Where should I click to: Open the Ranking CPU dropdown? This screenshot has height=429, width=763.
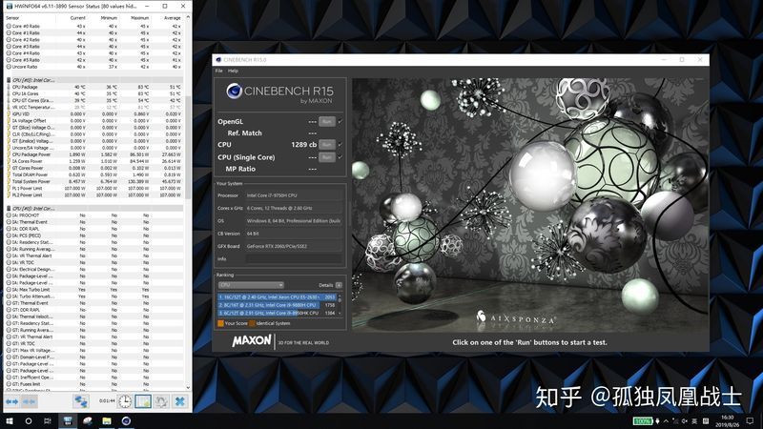[x=251, y=285]
